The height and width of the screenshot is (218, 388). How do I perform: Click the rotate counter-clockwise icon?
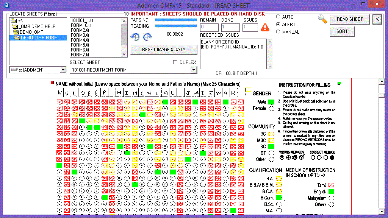[135, 37]
